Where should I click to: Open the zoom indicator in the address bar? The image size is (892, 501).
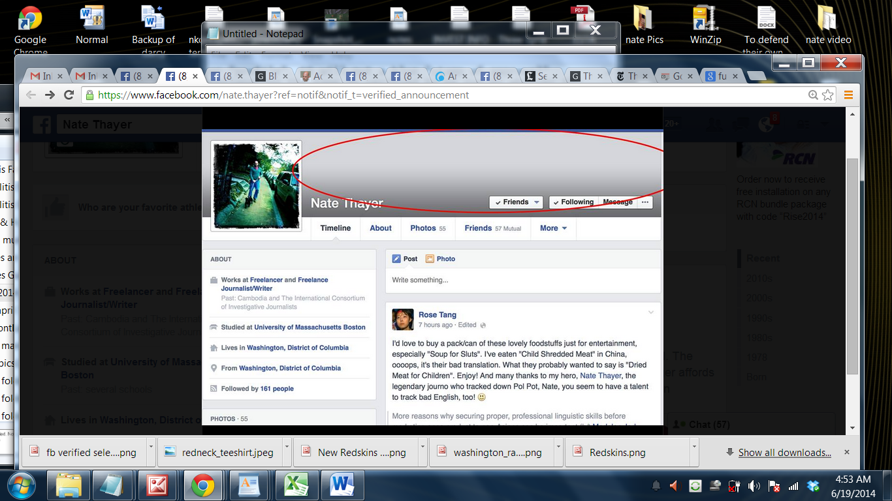(x=814, y=95)
